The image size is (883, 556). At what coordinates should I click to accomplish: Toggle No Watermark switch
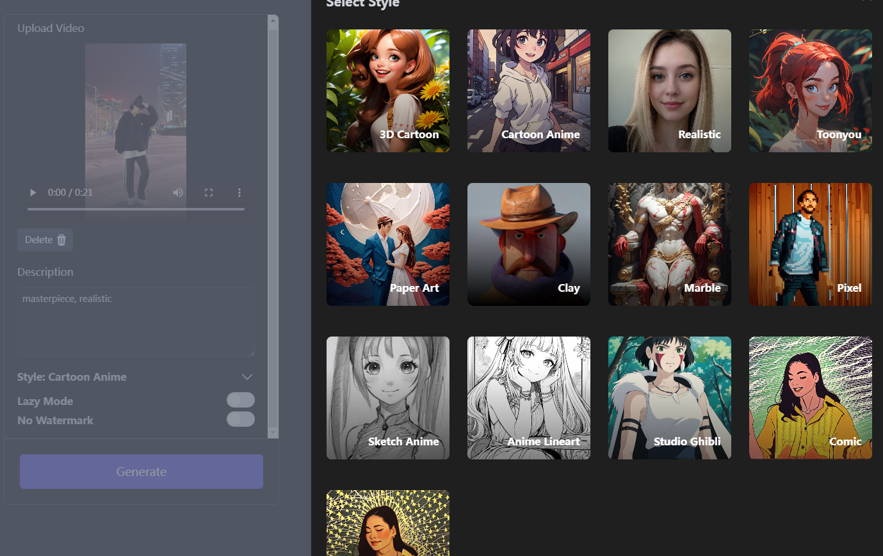pos(241,419)
